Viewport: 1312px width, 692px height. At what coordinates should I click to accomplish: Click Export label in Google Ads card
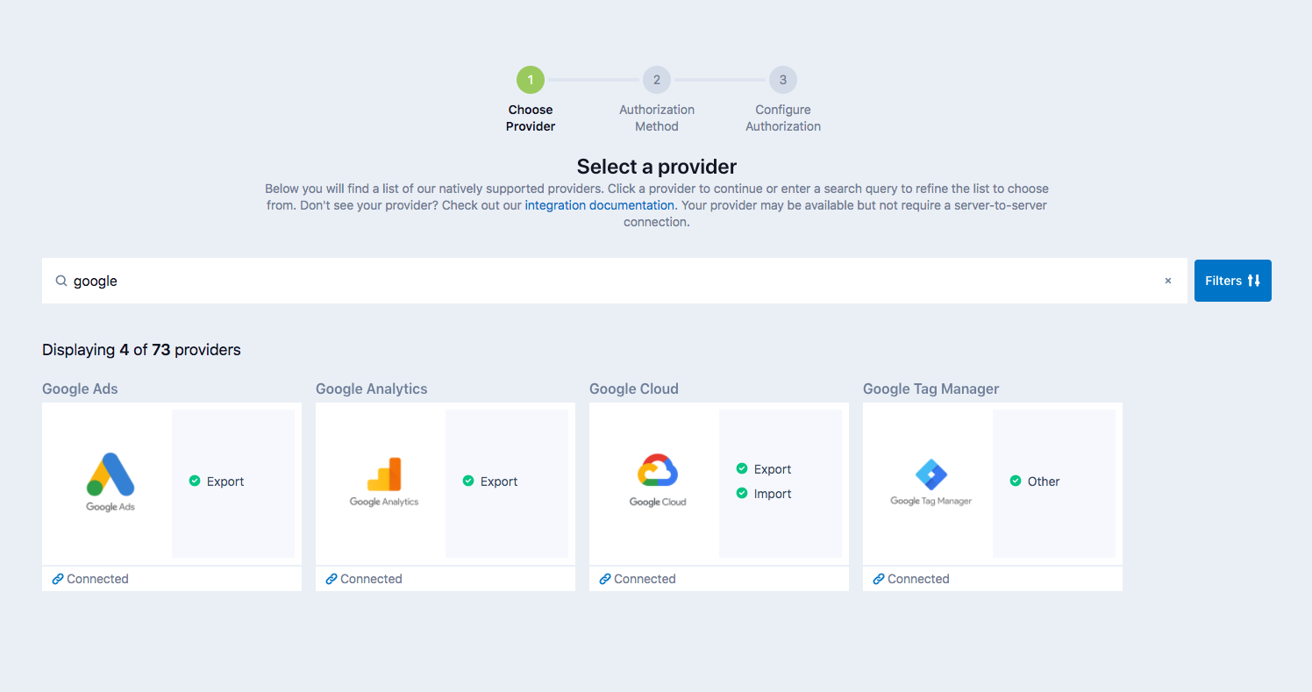225,482
